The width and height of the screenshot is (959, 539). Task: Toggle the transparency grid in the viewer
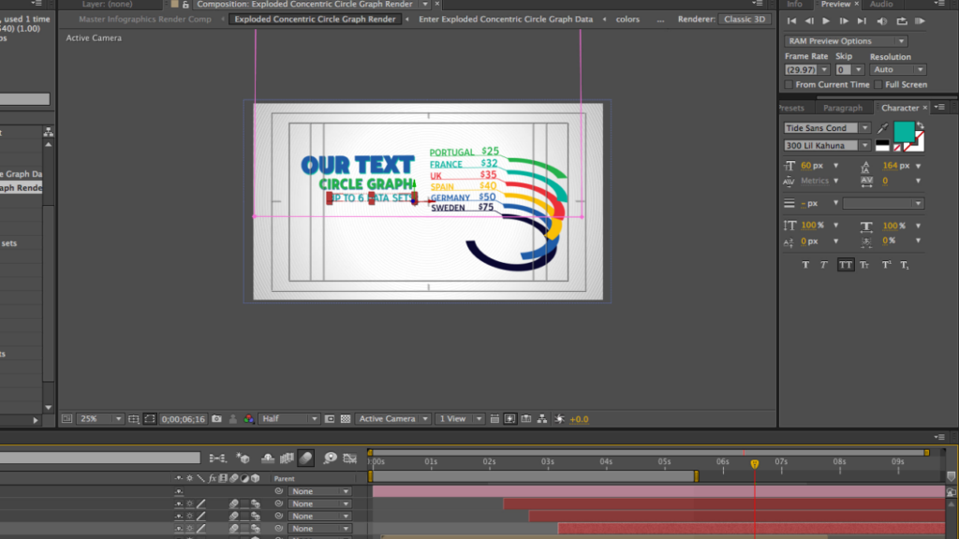346,419
